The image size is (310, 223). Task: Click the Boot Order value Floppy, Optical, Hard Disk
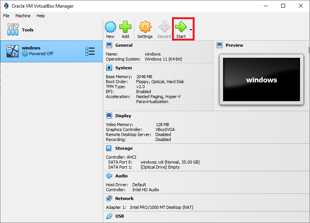coord(160,82)
